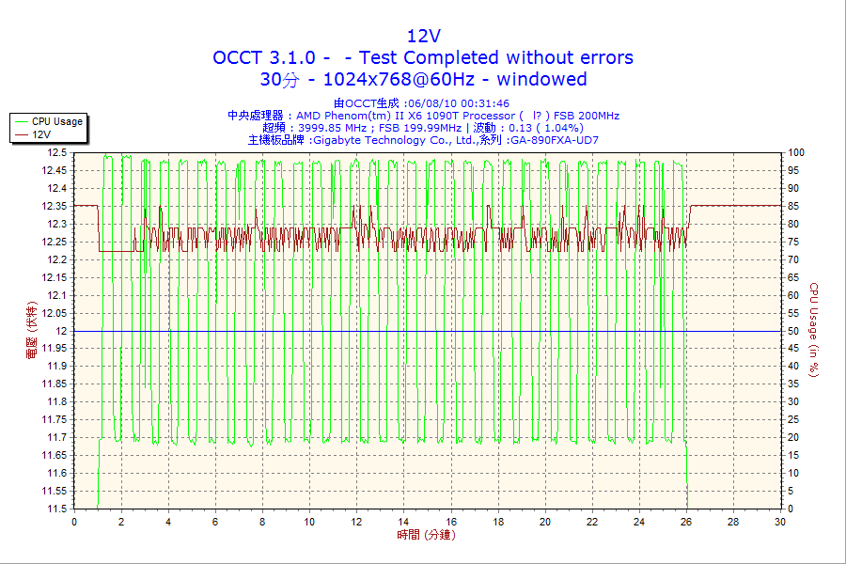Click the "50" CPU usage axis label
The image size is (846, 564).
[793, 331]
